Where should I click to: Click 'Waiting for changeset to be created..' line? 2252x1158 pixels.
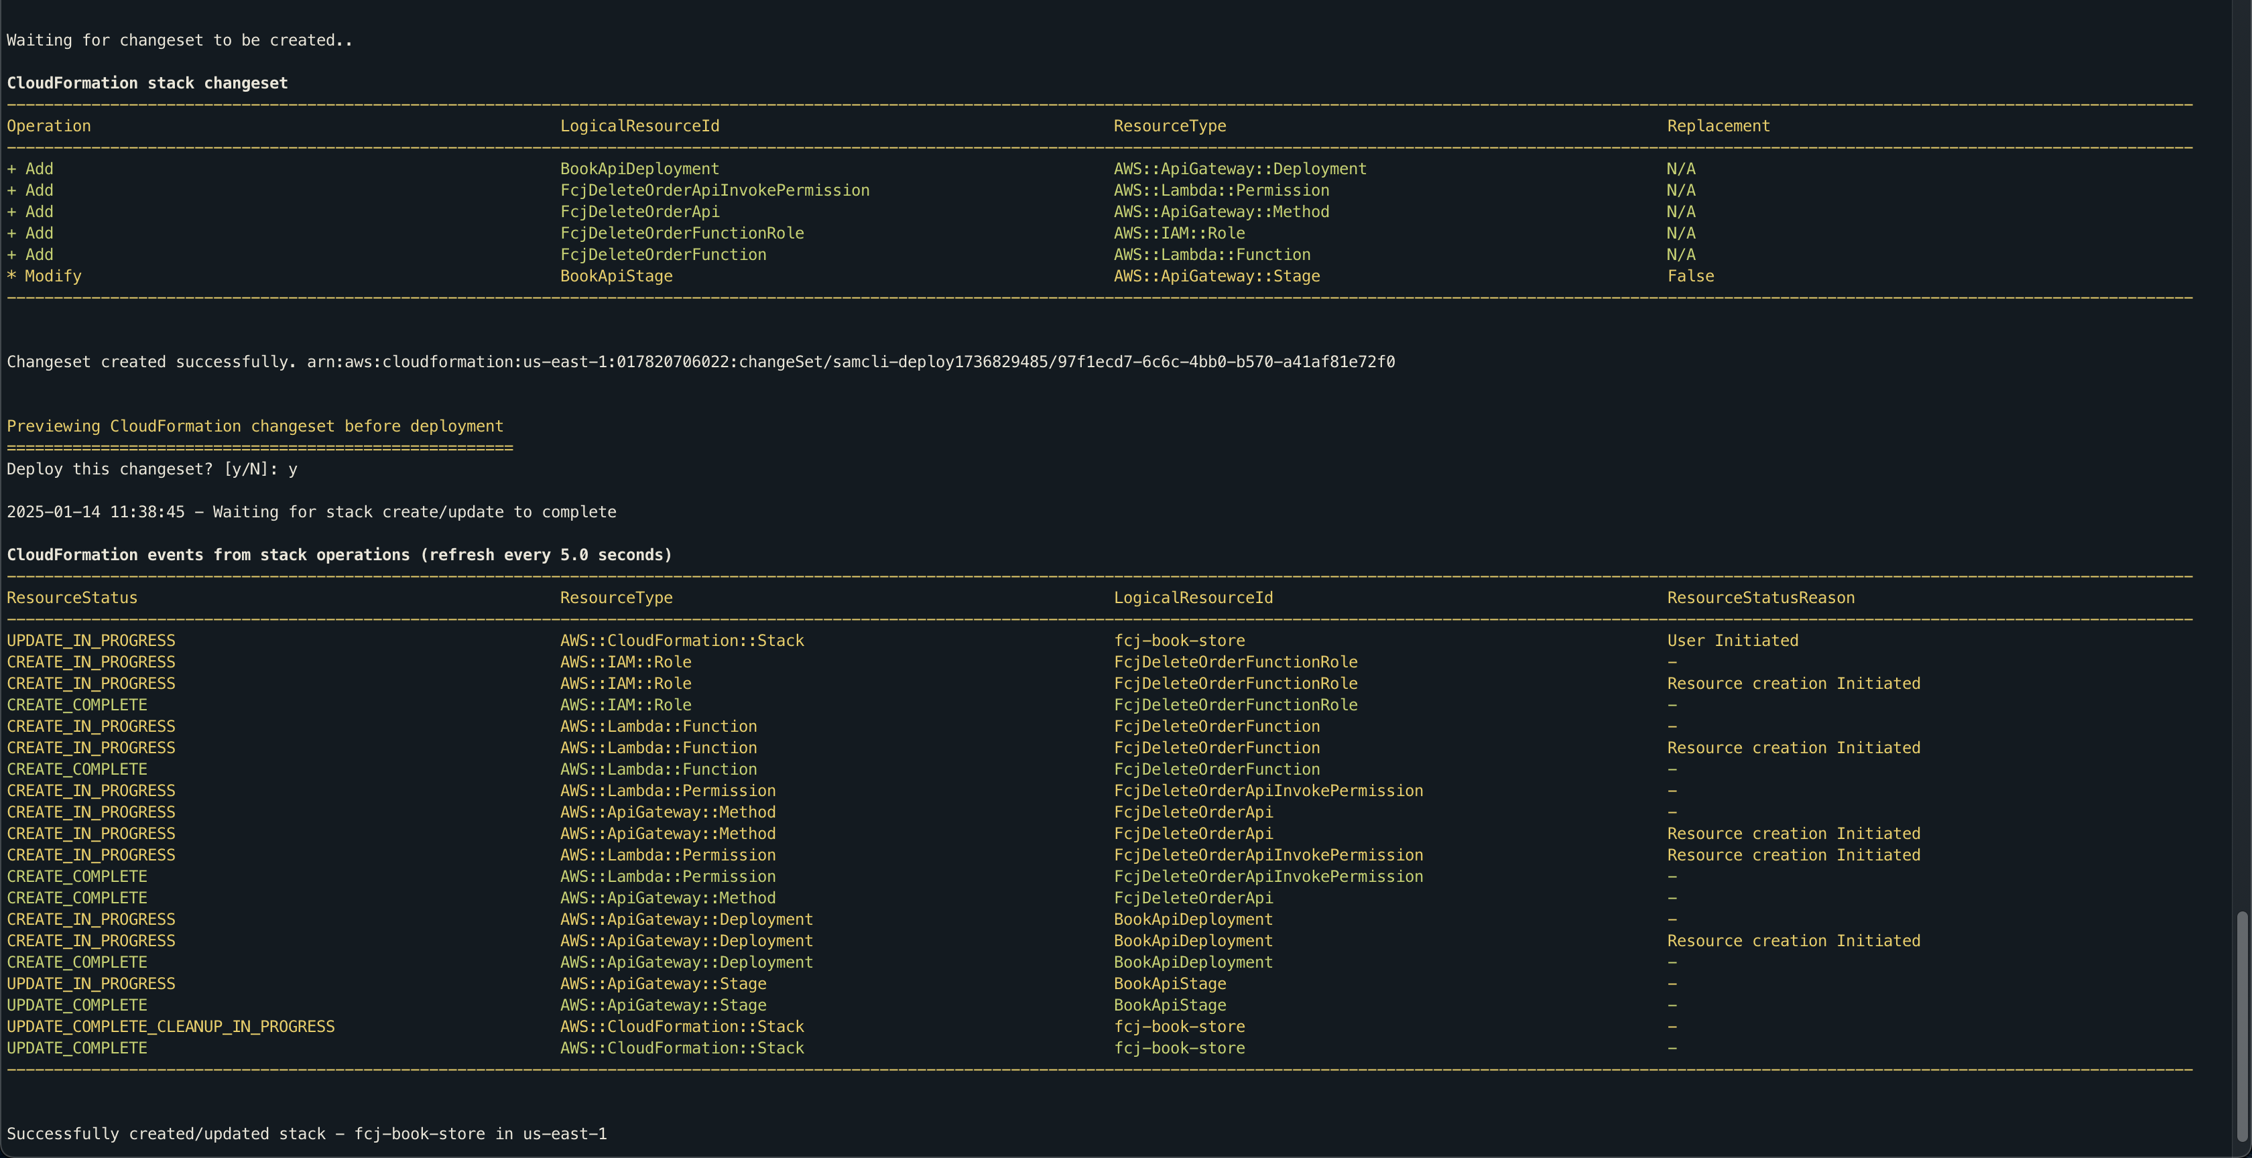point(179,40)
